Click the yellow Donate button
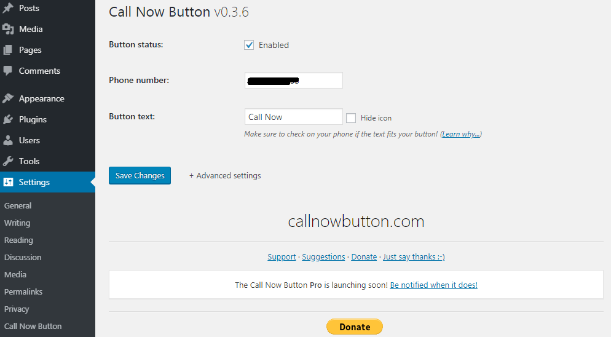This screenshot has width=611, height=337. point(355,327)
